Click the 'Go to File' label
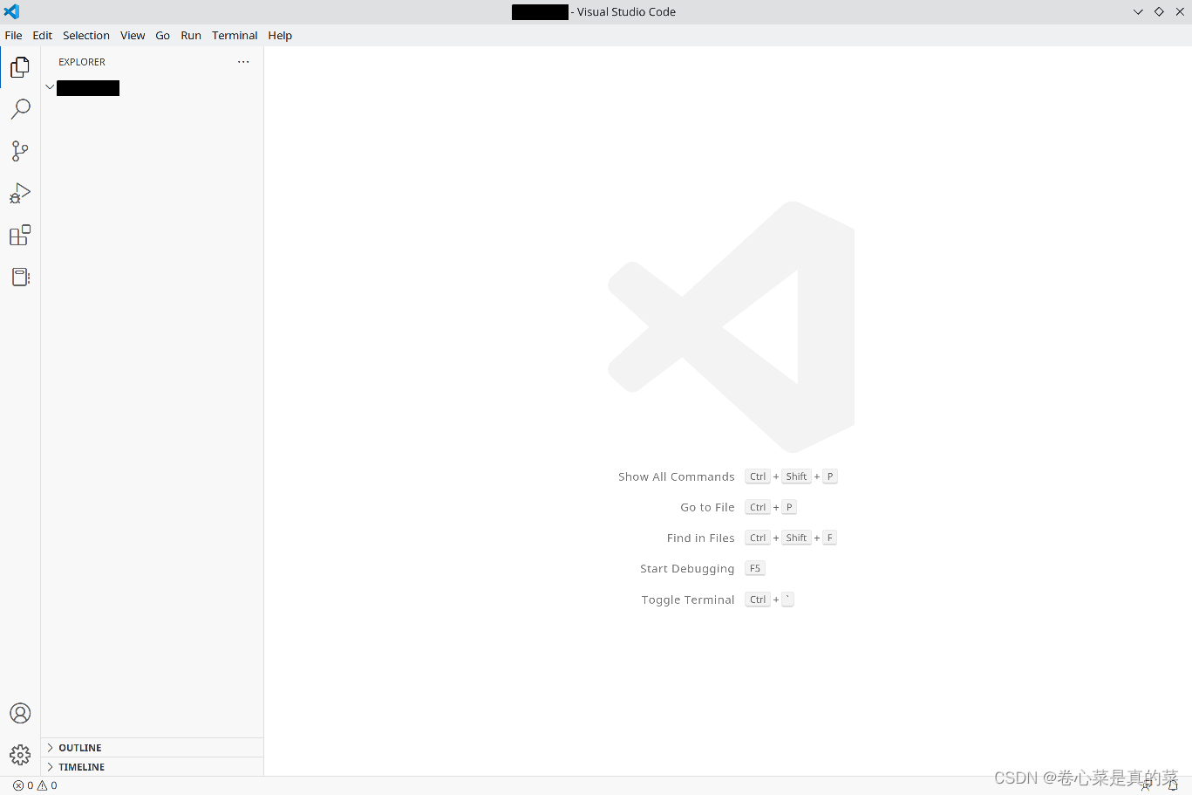 (x=708, y=507)
